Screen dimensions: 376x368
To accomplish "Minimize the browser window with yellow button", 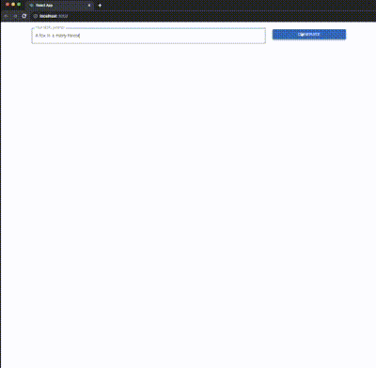I will tap(13, 5).
